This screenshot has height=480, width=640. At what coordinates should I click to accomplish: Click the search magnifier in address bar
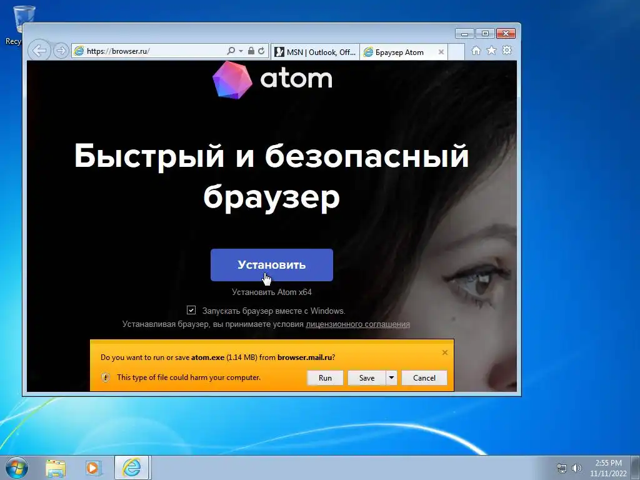pos(231,51)
